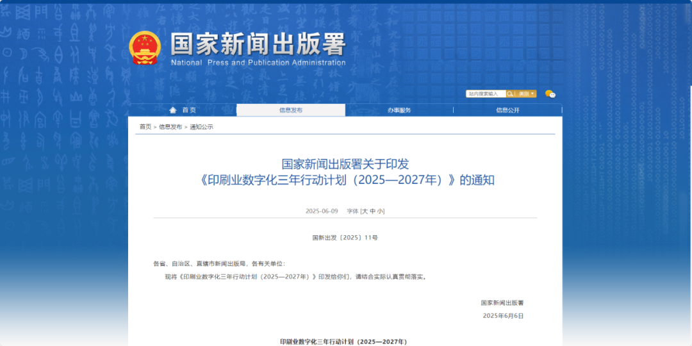Click 首页 in the breadcrumb
The width and height of the screenshot is (692, 346).
pos(145,127)
